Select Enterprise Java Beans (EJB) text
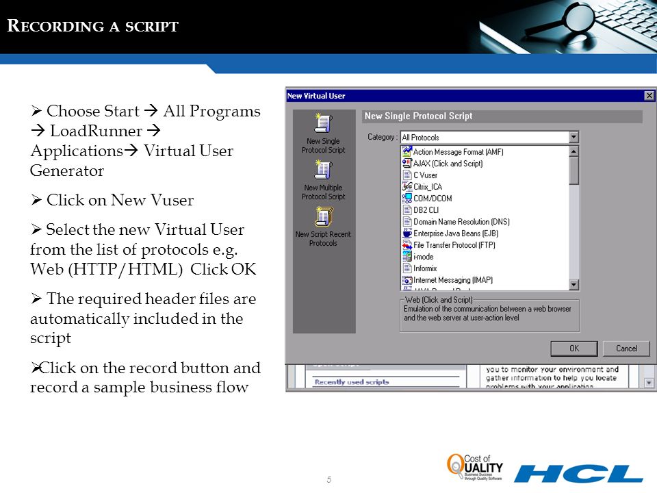The width and height of the screenshot is (657, 493). [456, 233]
